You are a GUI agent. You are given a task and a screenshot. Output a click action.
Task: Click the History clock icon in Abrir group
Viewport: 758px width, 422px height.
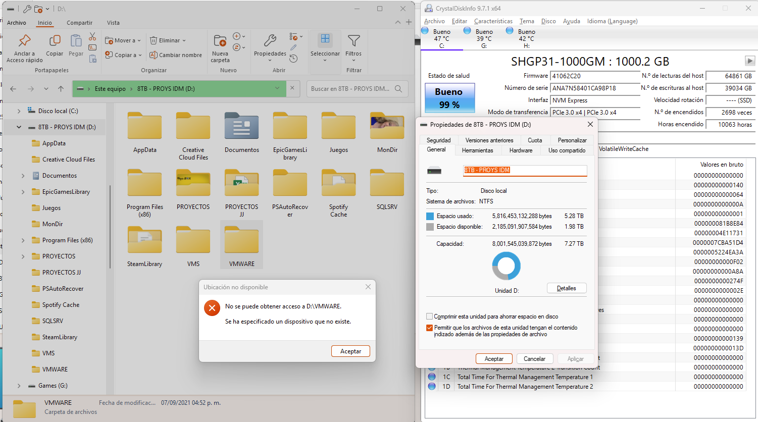click(x=293, y=59)
